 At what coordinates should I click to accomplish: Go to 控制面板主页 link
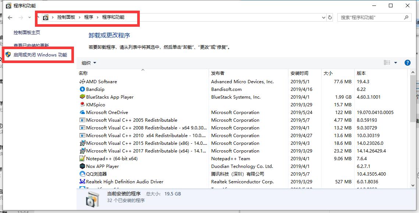(x=27, y=33)
